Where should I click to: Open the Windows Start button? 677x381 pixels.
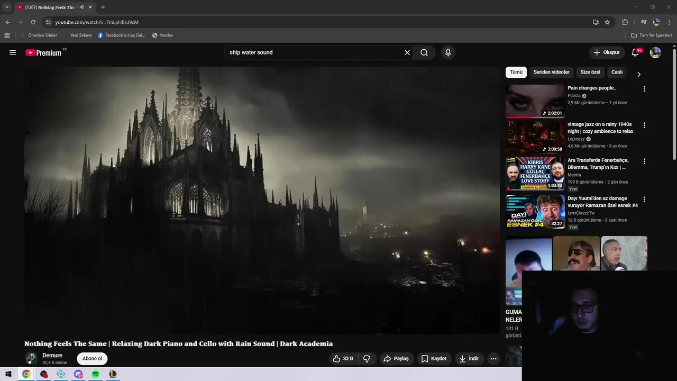(8, 374)
